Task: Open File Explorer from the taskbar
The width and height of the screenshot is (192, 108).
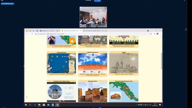Action: click(39, 105)
